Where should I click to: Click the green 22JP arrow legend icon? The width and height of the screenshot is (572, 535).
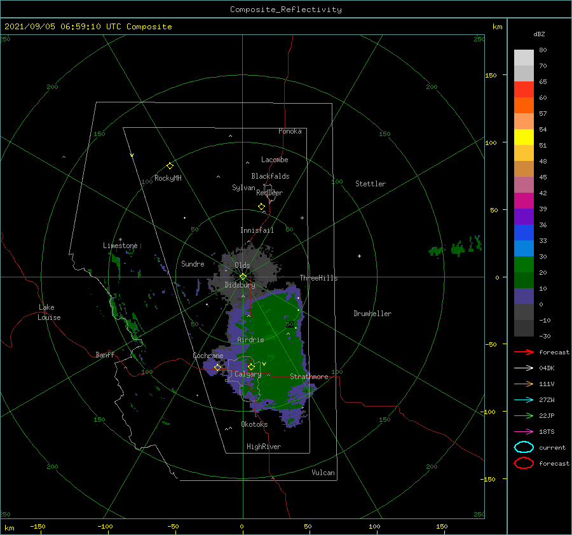click(x=524, y=415)
